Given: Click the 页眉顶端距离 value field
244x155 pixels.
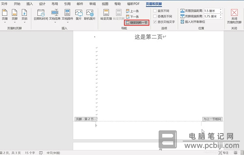Looking at the screenshot, I should 211,11.
